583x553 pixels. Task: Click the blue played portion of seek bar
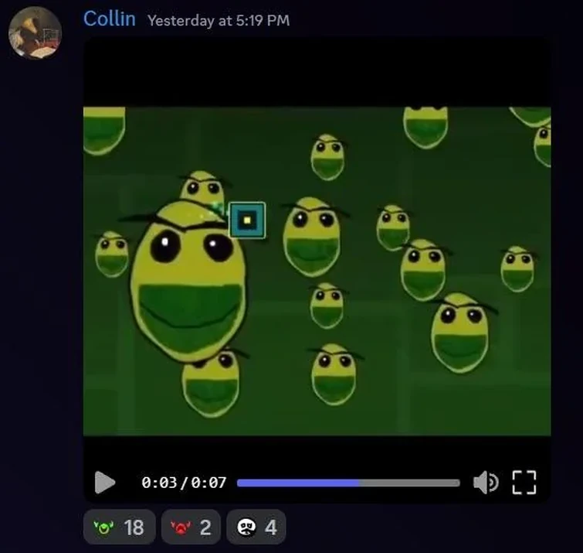coord(298,483)
